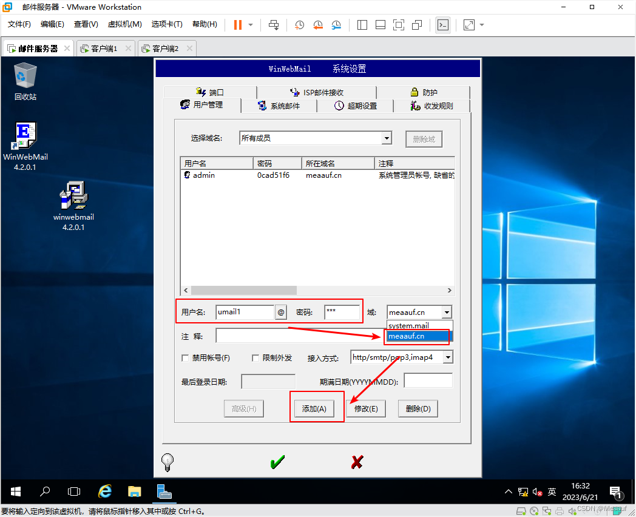Image resolution: width=636 pixels, height=517 pixels.
Task: Click the 注释 input field
Action: tap(301, 336)
